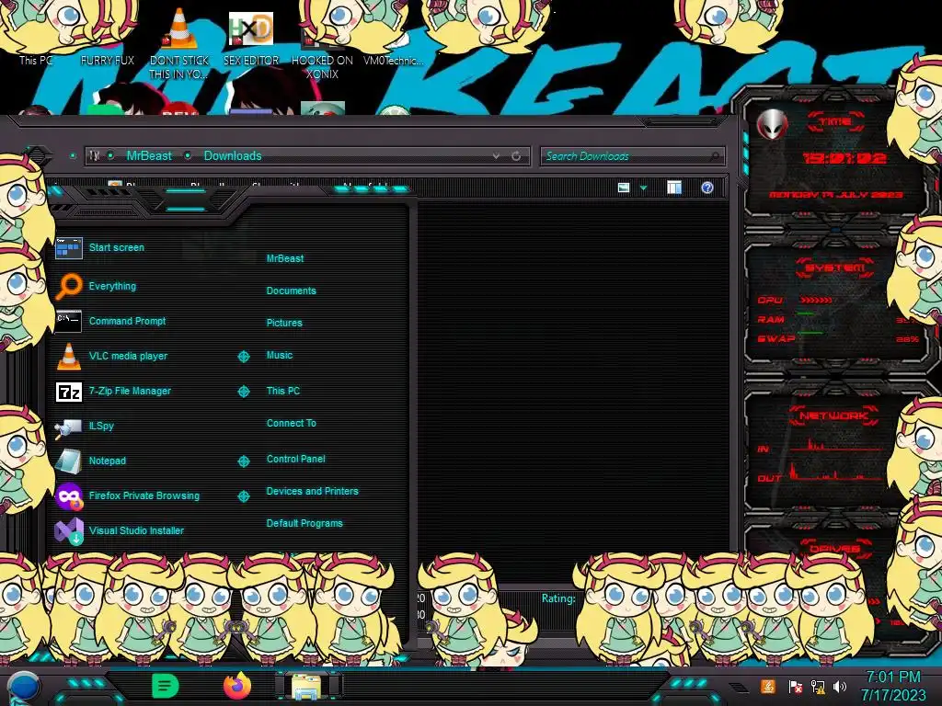Toggle the preview pane button

(674, 188)
